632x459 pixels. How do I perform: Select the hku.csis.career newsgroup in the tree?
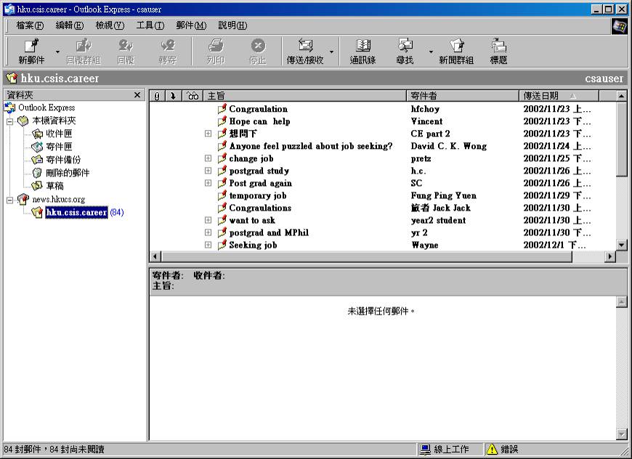click(x=76, y=212)
